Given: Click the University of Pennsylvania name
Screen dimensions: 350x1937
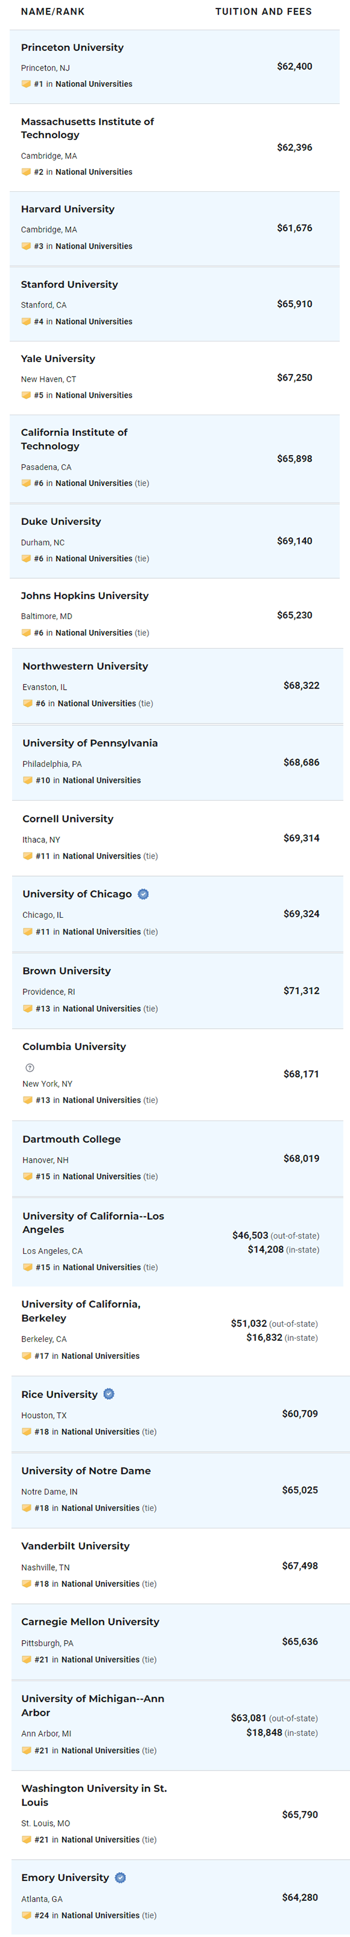Looking at the screenshot, I should point(91,743).
